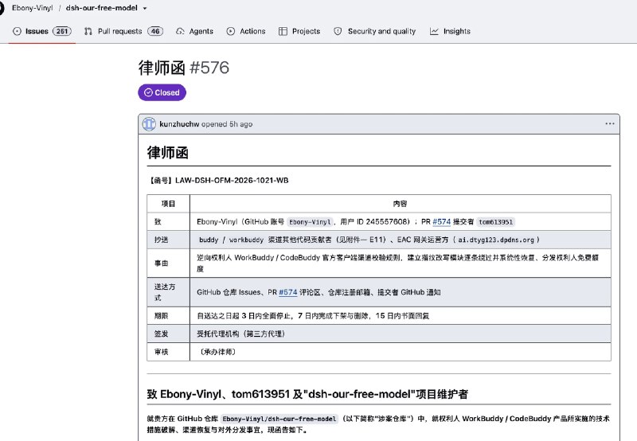Screen dimensions: 637x441
Task: Click the tom613951 code tag in table
Action: [495, 222]
